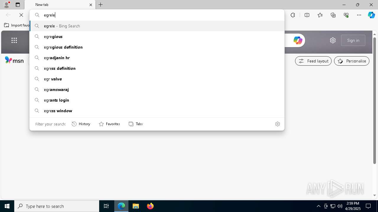This screenshot has height=212, width=378.
Task: Open the browser profile icon
Action: (x=6, y=4)
